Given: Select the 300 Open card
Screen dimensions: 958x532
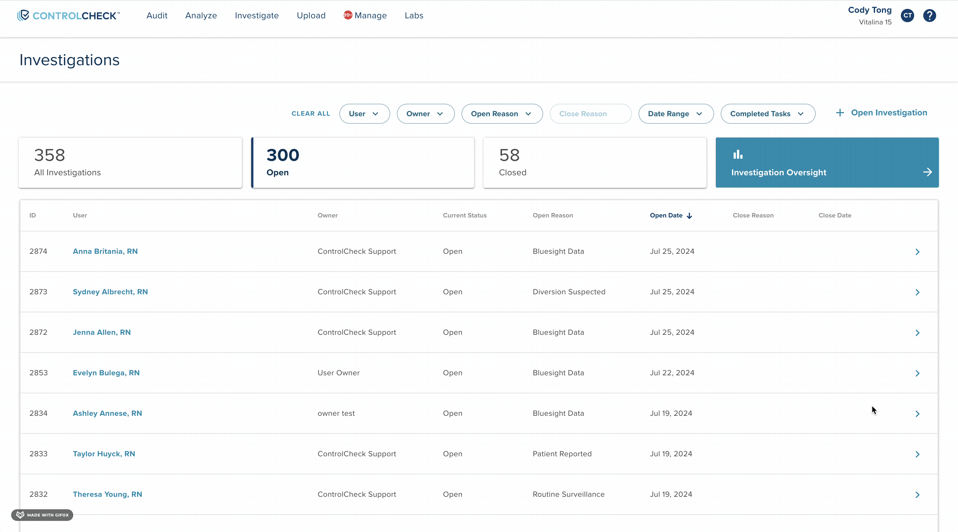Looking at the screenshot, I should tap(363, 163).
